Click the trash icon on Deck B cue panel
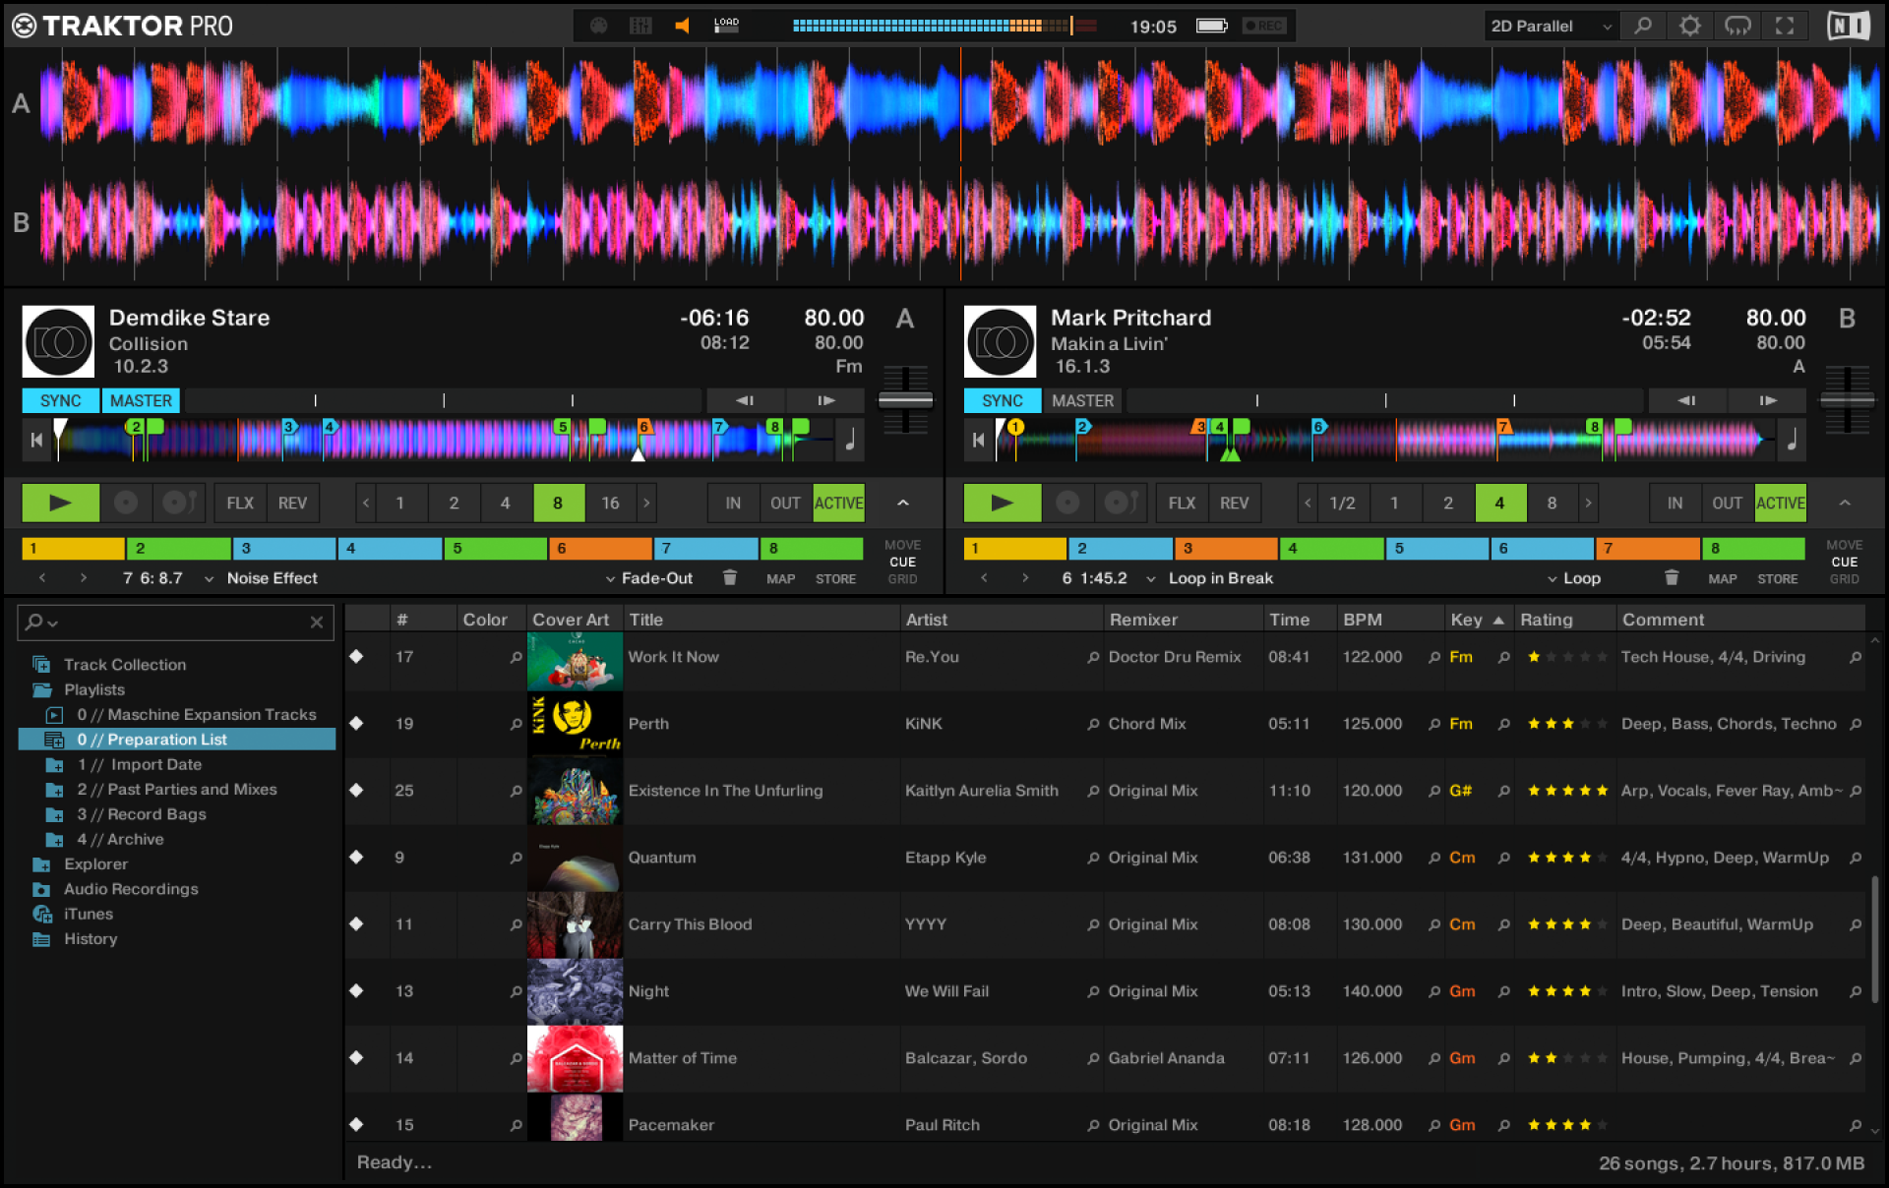Image resolution: width=1889 pixels, height=1188 pixels. pos(1671,577)
